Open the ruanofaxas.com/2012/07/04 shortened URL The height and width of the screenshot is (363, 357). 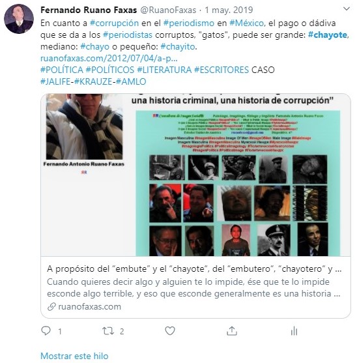(109, 59)
